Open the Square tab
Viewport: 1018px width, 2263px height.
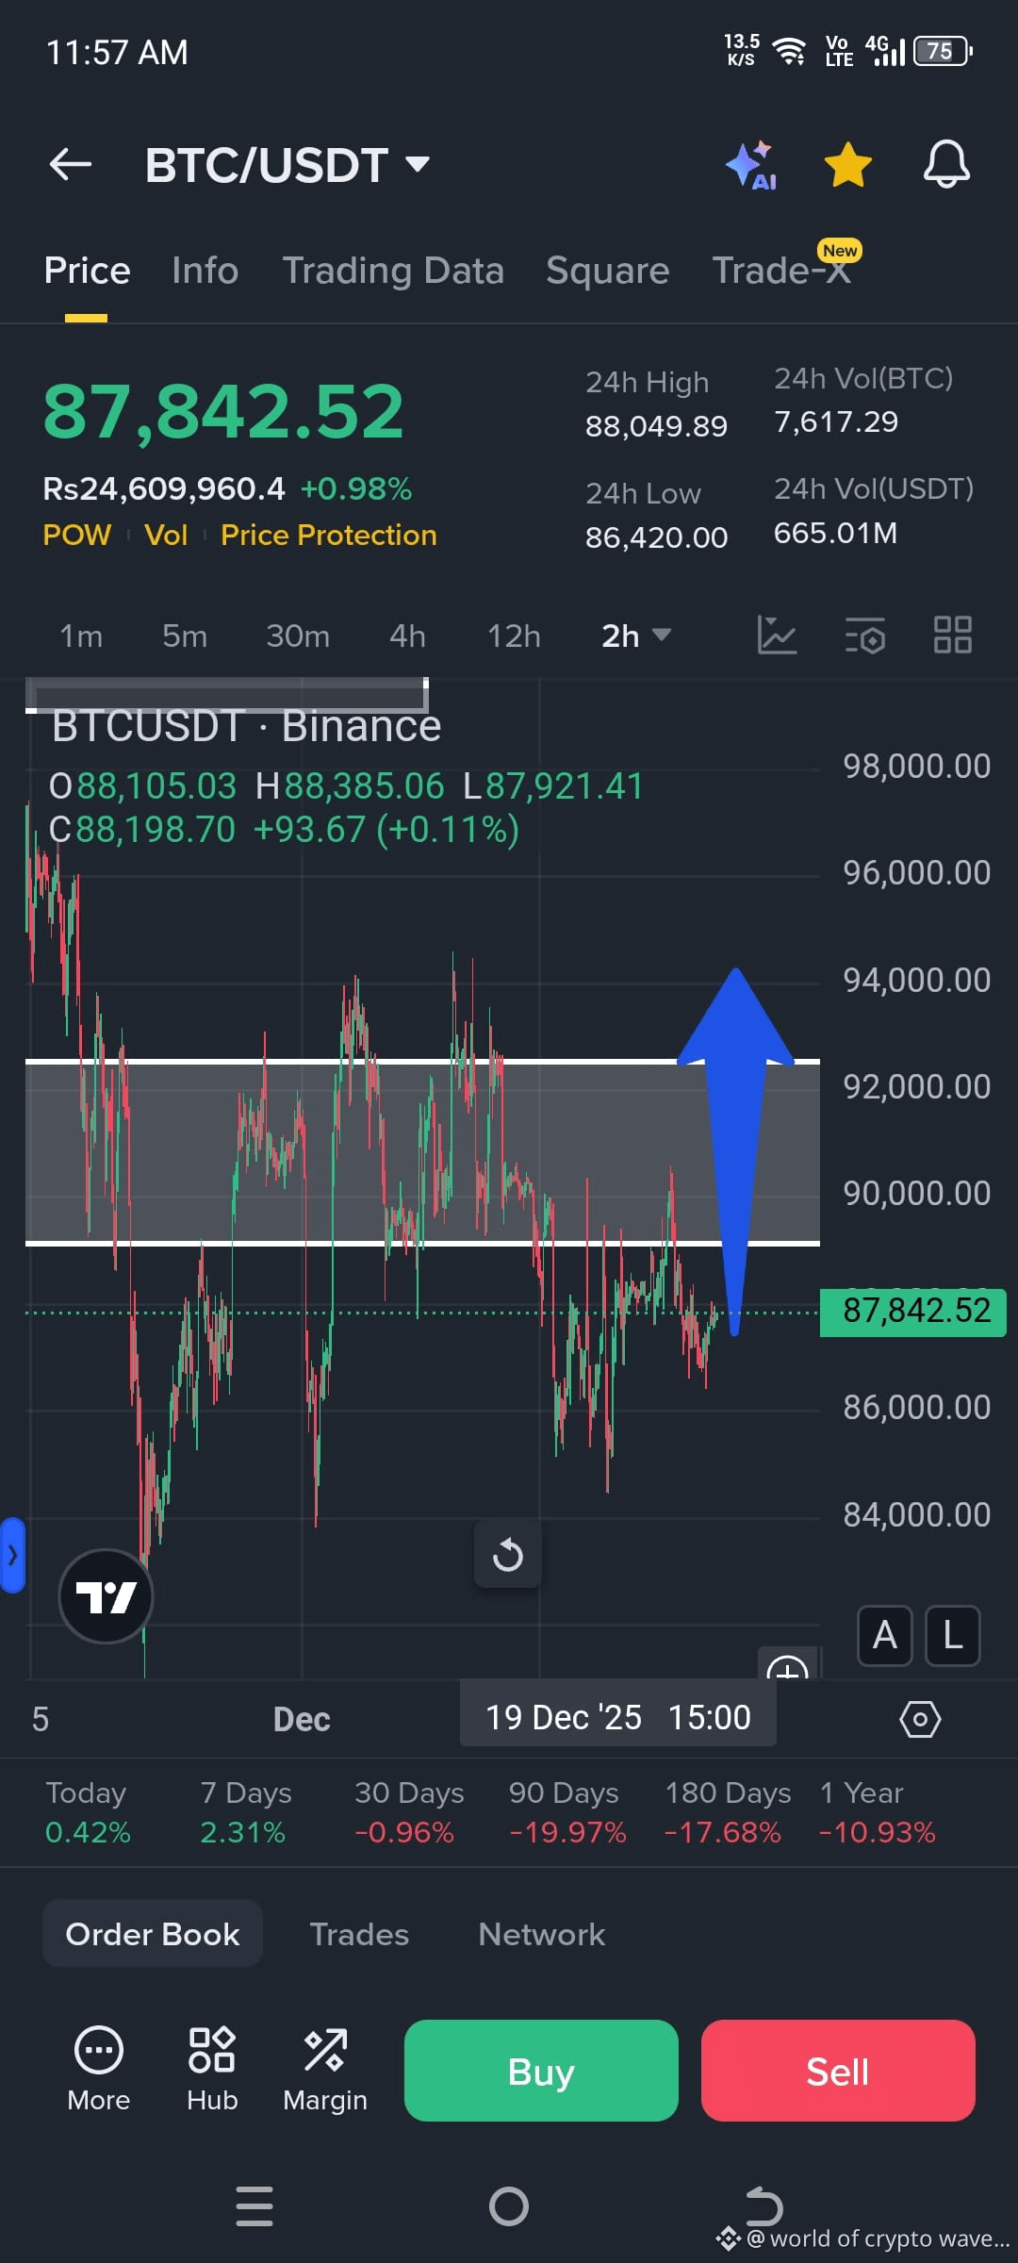(608, 272)
